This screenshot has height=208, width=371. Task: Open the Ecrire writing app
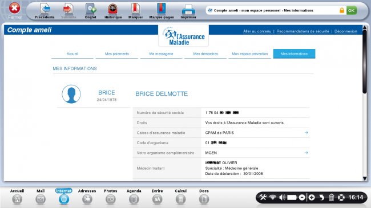[x=157, y=197]
